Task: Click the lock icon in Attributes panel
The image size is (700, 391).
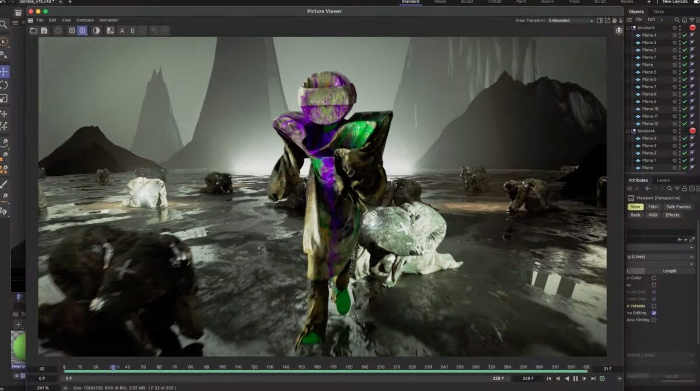Action: click(684, 188)
